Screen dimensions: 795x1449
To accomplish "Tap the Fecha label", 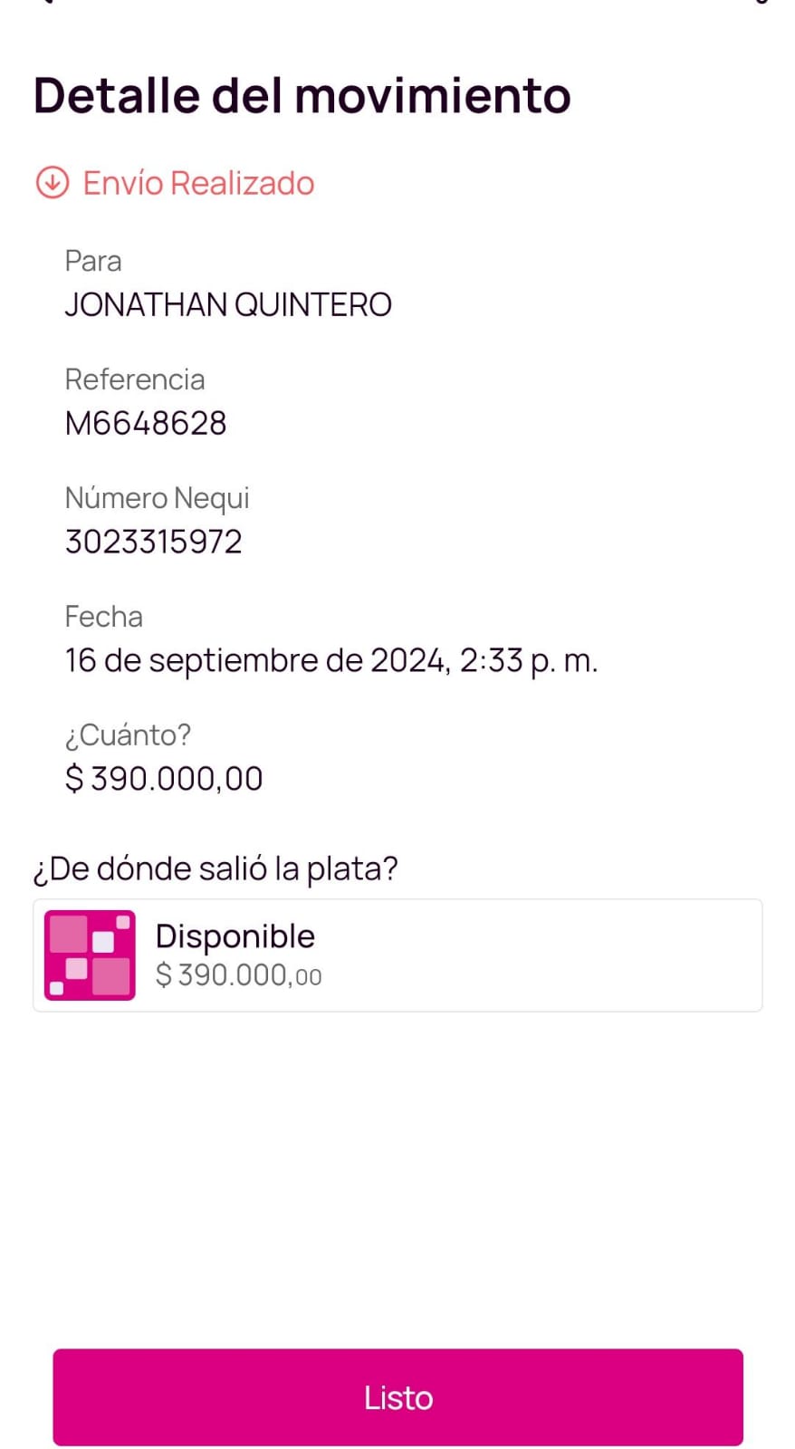I will point(104,617).
